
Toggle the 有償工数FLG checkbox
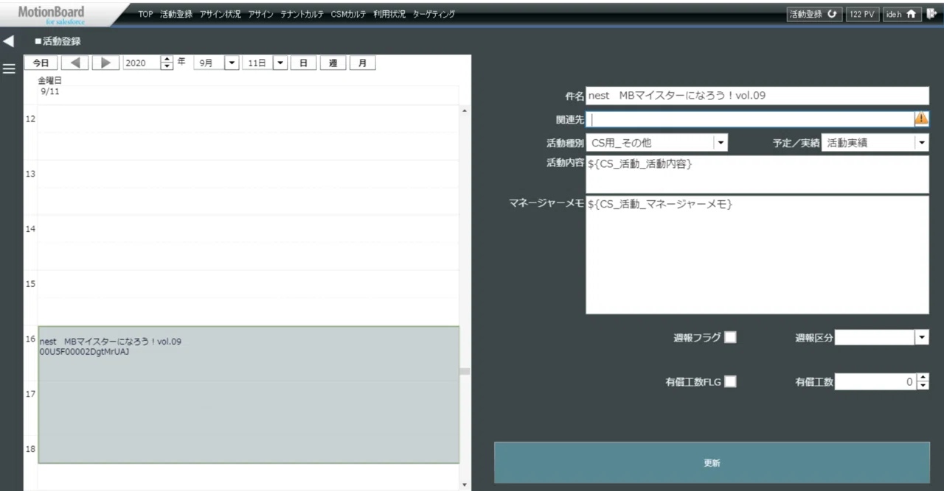coord(730,381)
